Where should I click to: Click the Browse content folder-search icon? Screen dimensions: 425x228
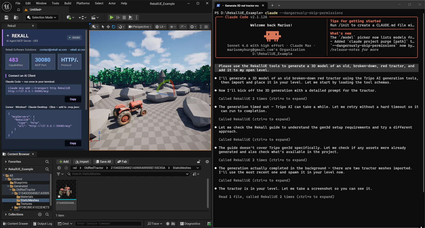(x=16, y=17)
